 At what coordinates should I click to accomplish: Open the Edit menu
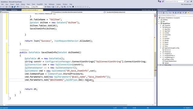2,4
